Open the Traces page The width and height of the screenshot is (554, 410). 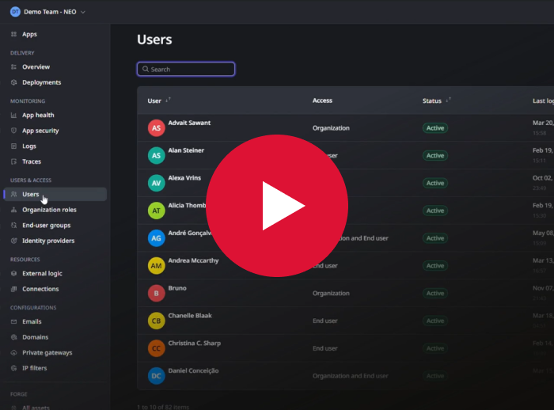pyautogui.click(x=32, y=161)
